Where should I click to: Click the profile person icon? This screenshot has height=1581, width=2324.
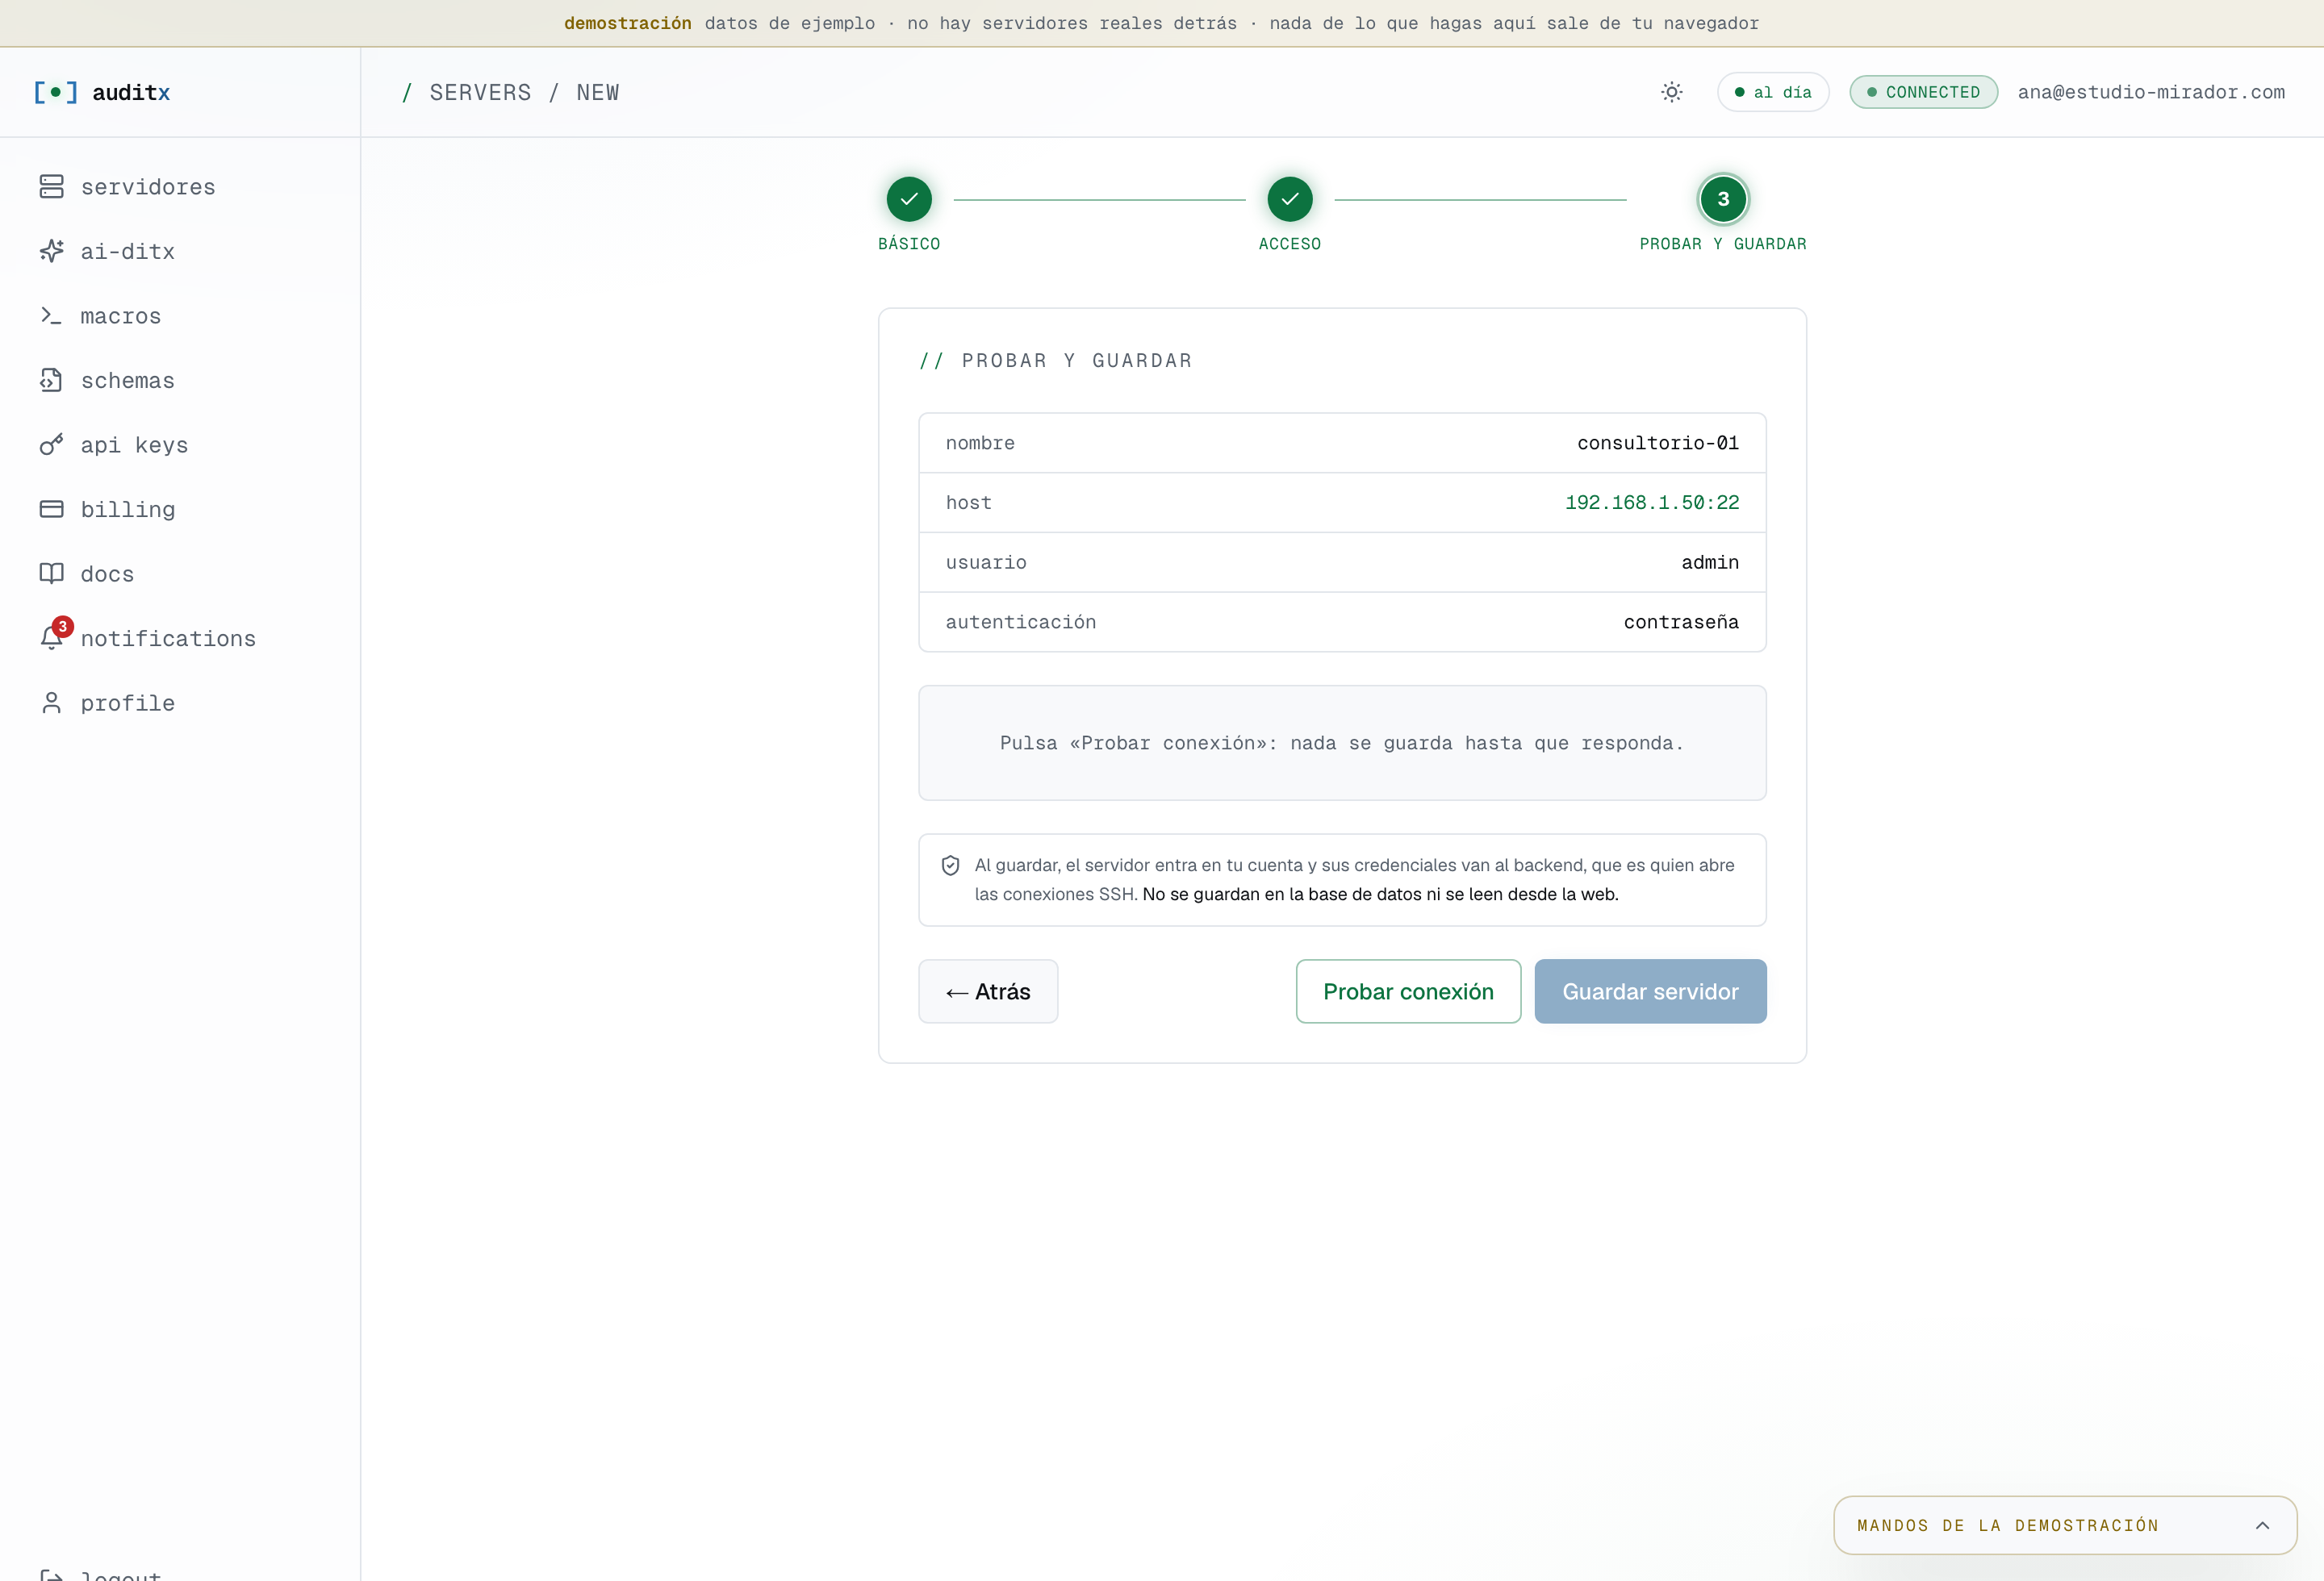pyautogui.click(x=51, y=703)
